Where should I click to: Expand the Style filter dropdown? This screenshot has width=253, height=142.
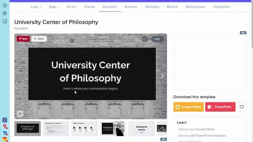pyautogui.click(x=54, y=7)
